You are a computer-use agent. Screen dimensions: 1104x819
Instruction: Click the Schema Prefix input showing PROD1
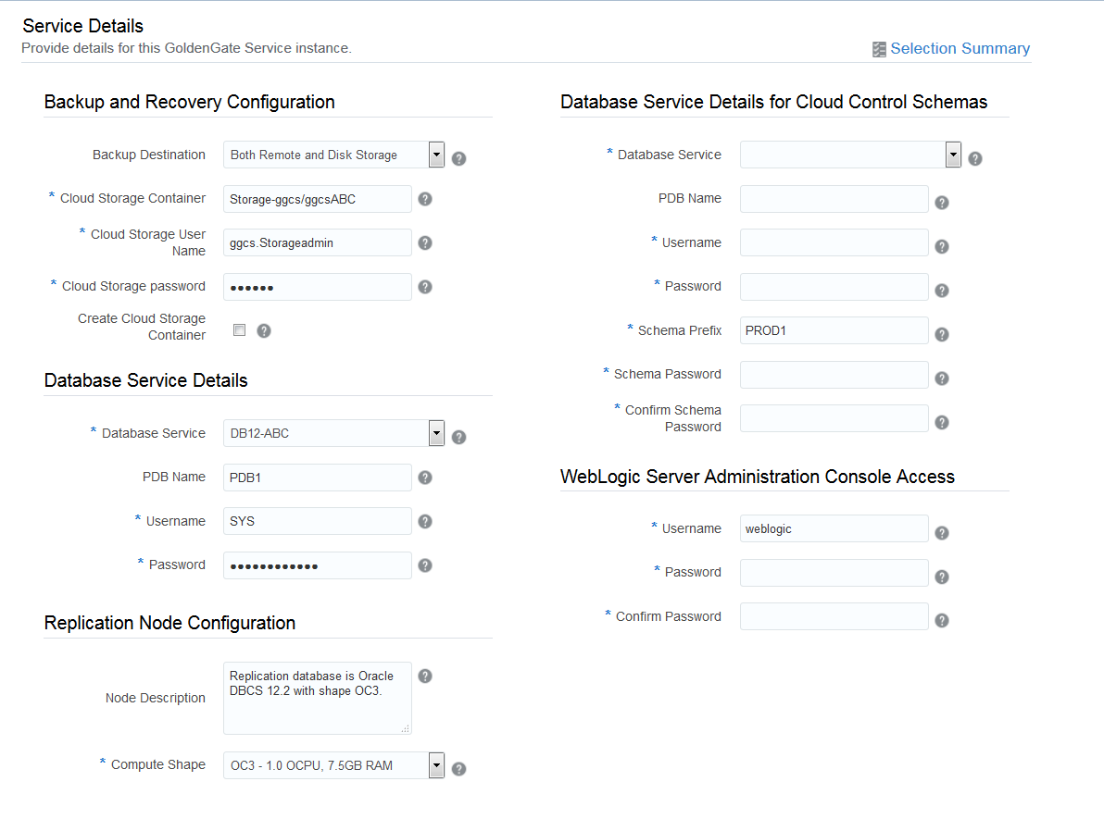[834, 330]
